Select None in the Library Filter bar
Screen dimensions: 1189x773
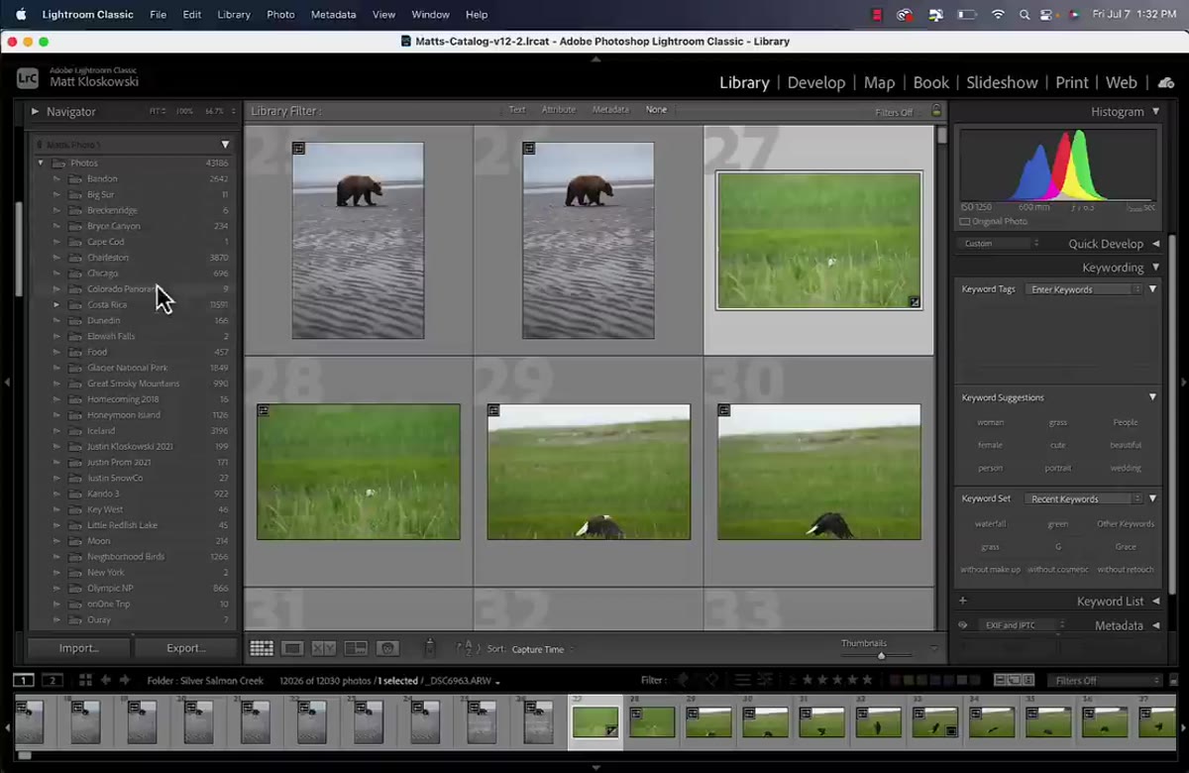[656, 110]
